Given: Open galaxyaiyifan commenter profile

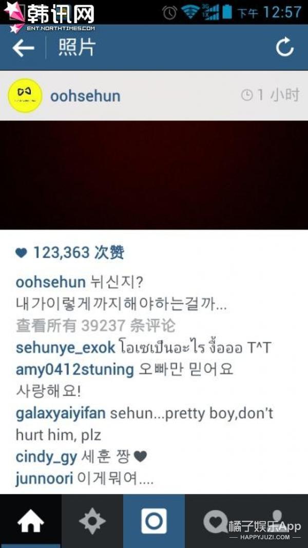Looking at the screenshot, I should point(61,413).
